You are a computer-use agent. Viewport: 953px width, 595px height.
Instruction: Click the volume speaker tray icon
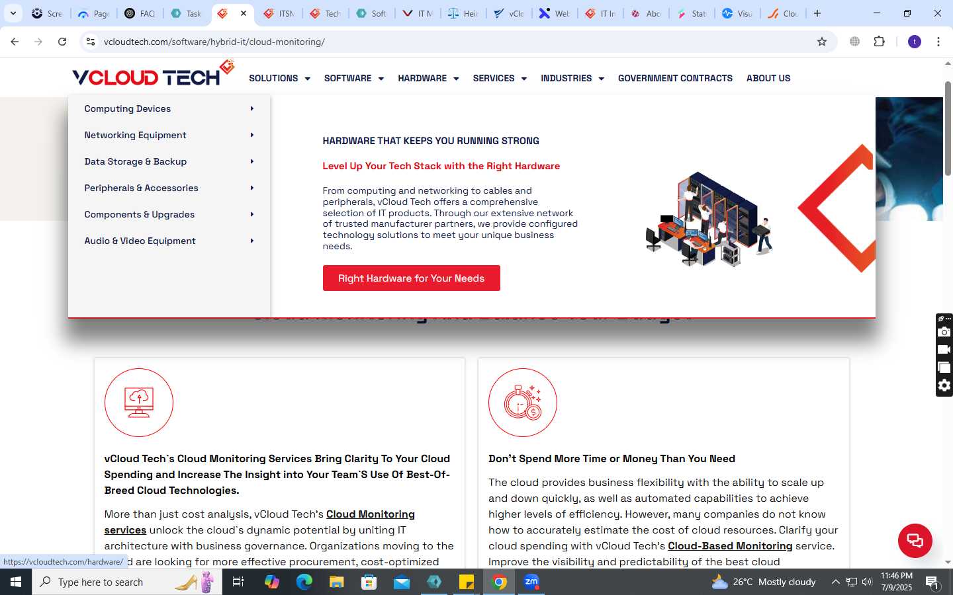click(867, 582)
